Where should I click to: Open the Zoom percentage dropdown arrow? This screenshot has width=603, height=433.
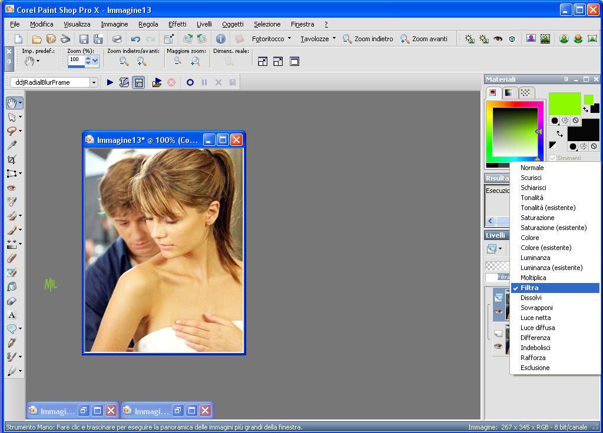pyautogui.click(x=95, y=61)
